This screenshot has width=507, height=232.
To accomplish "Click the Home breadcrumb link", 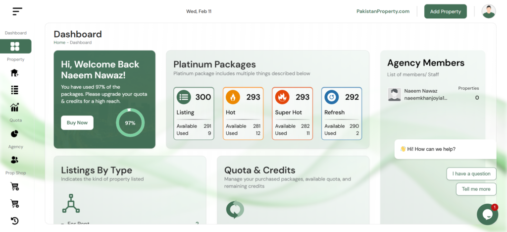I will click(59, 43).
